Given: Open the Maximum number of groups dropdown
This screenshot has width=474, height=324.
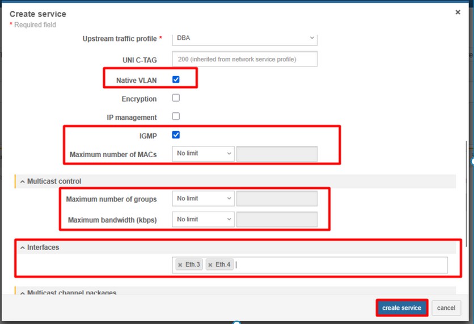Looking at the screenshot, I should point(203,199).
